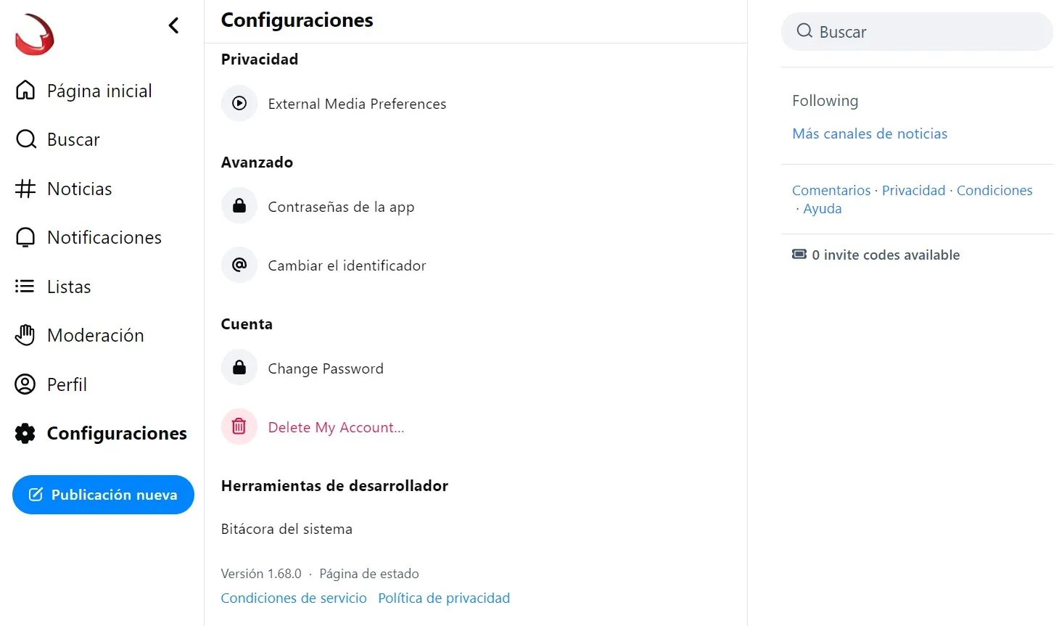Select the Listas icon in sidebar
This screenshot has width=1059, height=626.
25,287
